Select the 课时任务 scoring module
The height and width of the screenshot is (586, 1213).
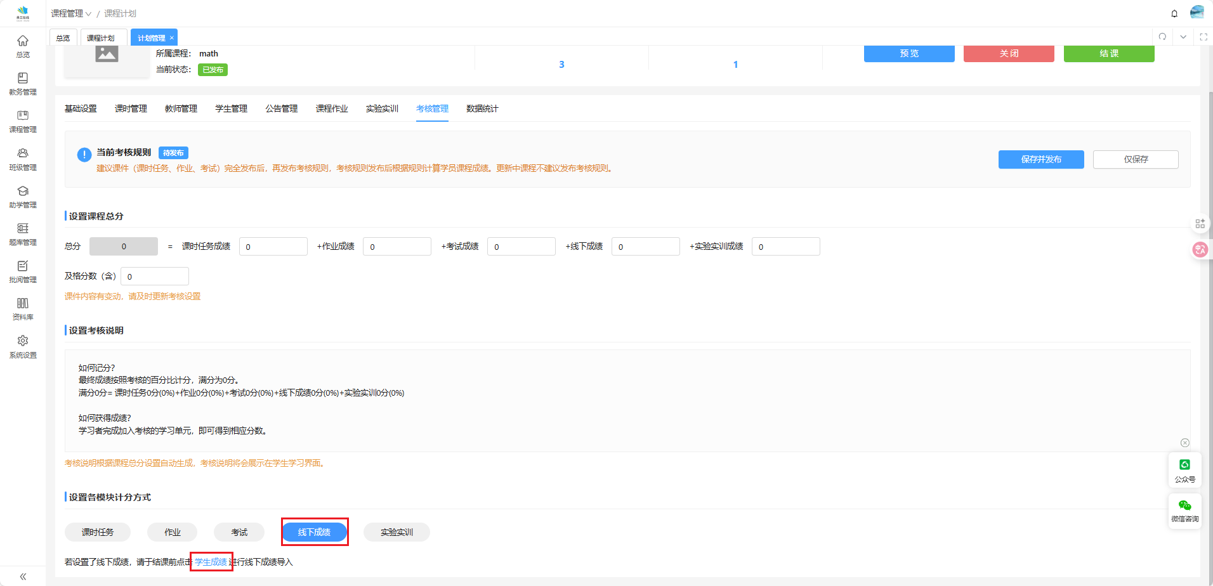(x=98, y=532)
